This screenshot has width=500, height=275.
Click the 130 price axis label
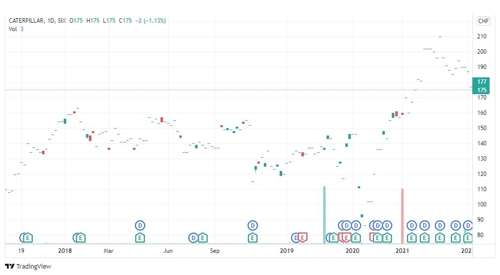(482, 159)
